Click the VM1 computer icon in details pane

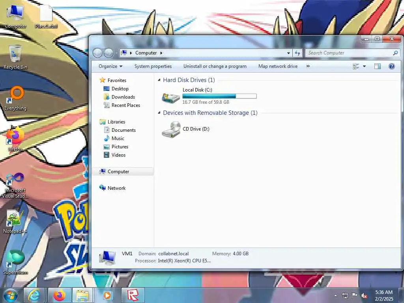(x=108, y=257)
